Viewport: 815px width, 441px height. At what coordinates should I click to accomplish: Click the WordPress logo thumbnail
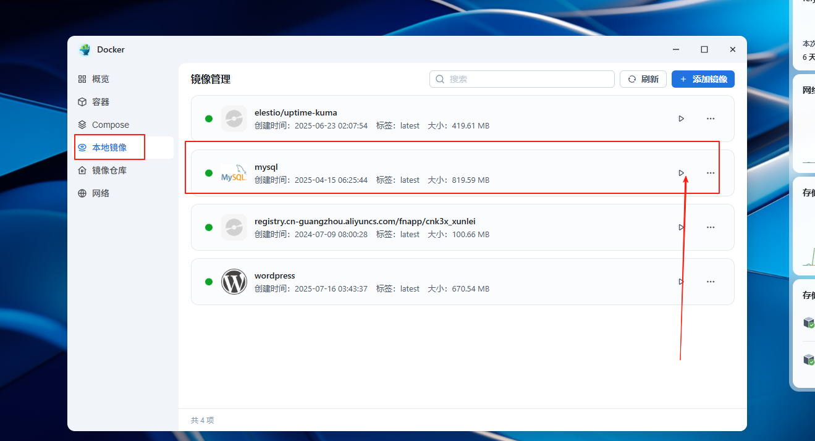tap(234, 282)
